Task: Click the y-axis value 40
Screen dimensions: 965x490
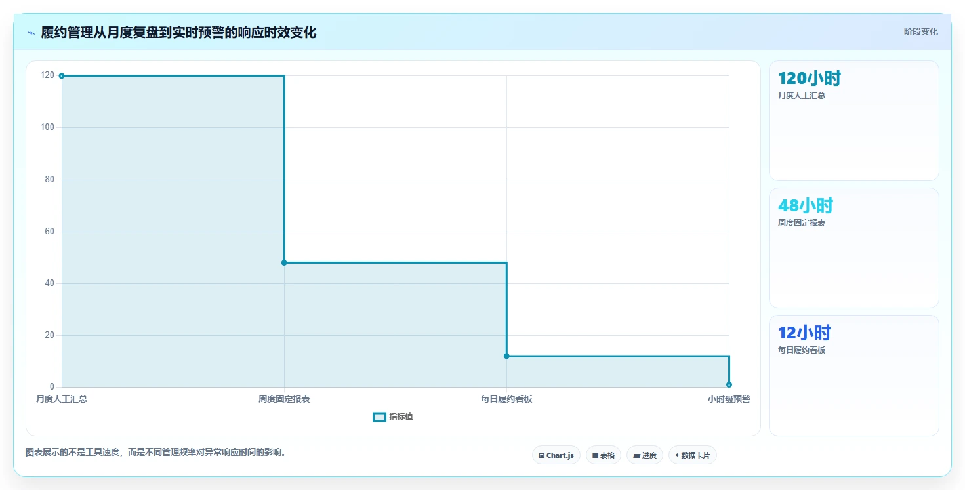Action: (50, 283)
